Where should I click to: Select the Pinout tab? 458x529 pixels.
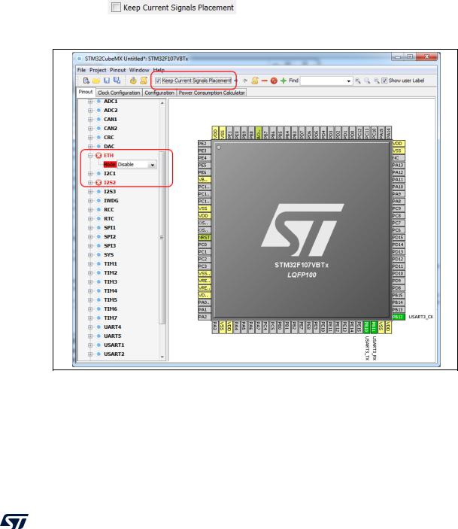tap(86, 92)
